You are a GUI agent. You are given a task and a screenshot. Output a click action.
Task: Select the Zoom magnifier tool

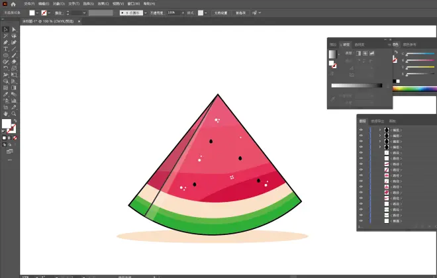(13, 114)
